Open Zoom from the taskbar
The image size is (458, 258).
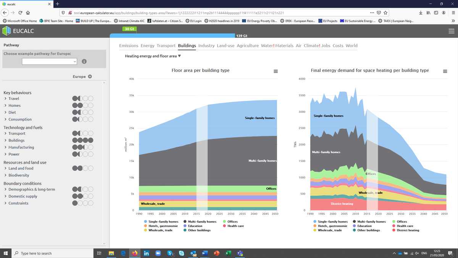(158, 253)
